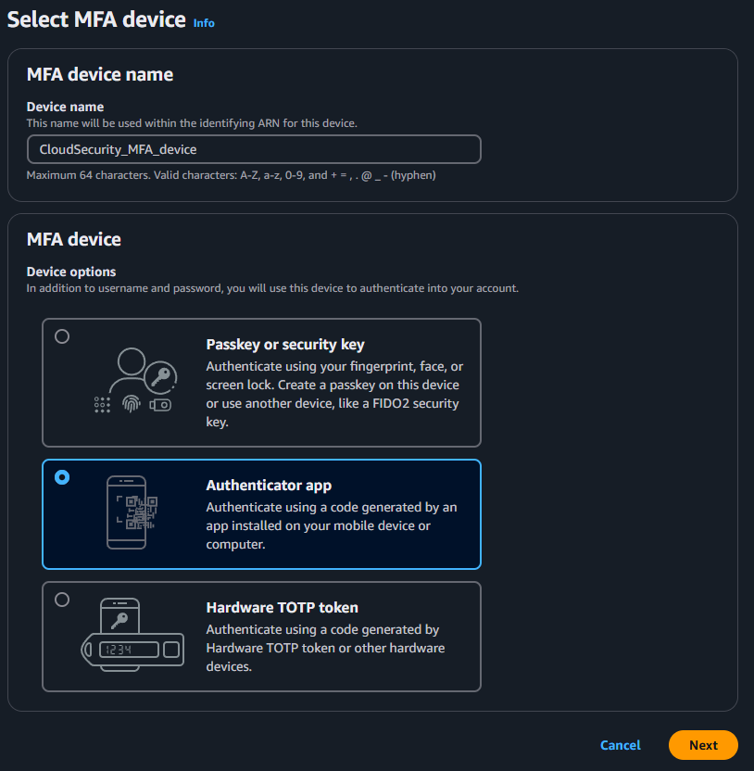Click the Hardware TOTP token description text

(x=325, y=648)
